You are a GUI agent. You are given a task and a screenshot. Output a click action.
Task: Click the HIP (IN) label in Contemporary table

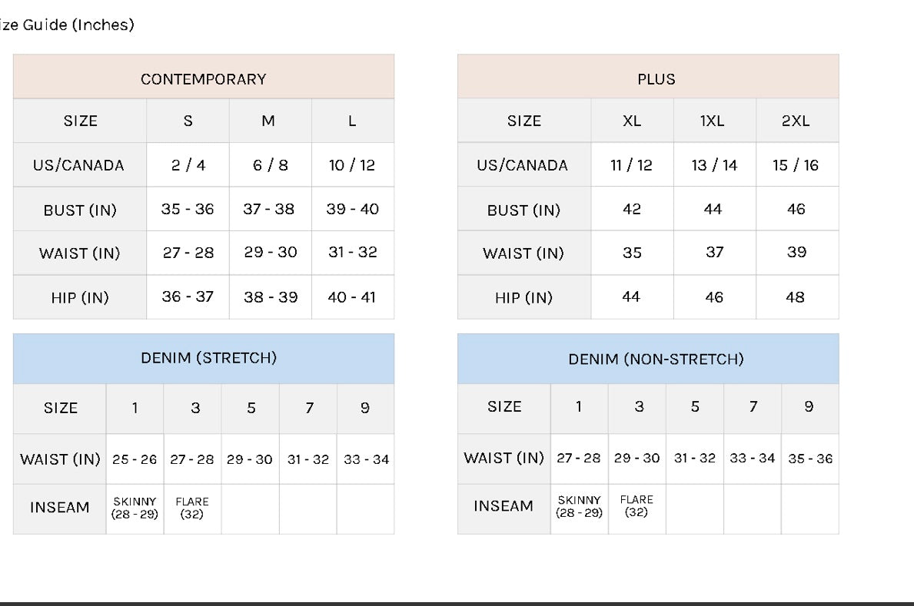pos(80,297)
